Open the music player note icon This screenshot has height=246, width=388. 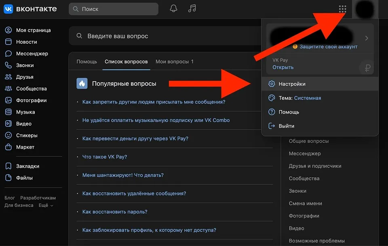pos(192,8)
